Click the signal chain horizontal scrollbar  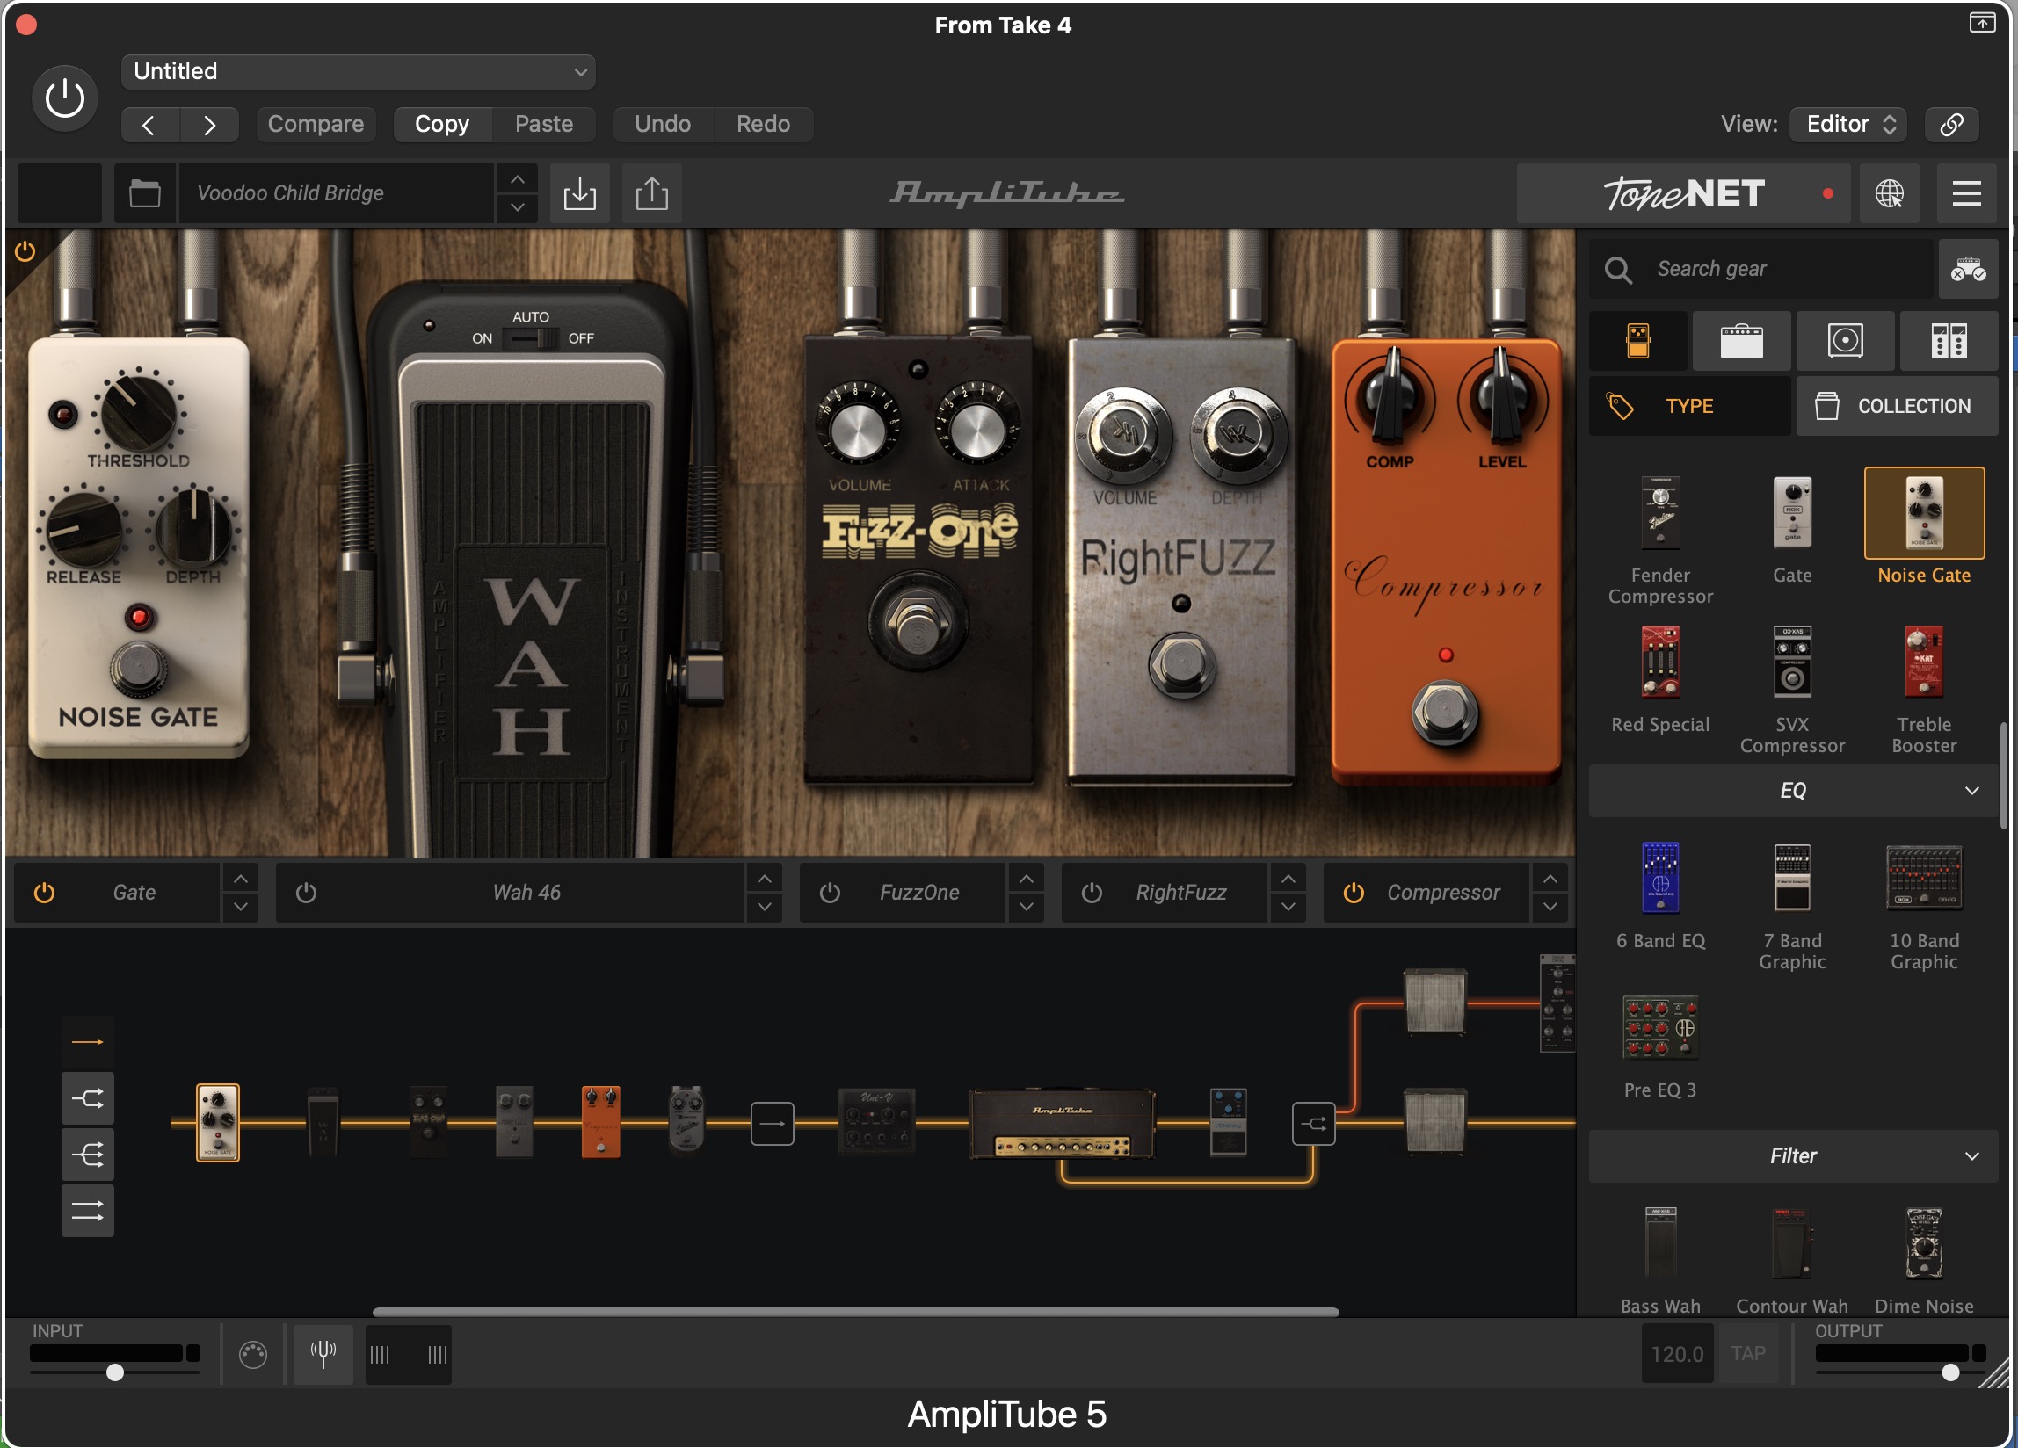(x=855, y=1312)
